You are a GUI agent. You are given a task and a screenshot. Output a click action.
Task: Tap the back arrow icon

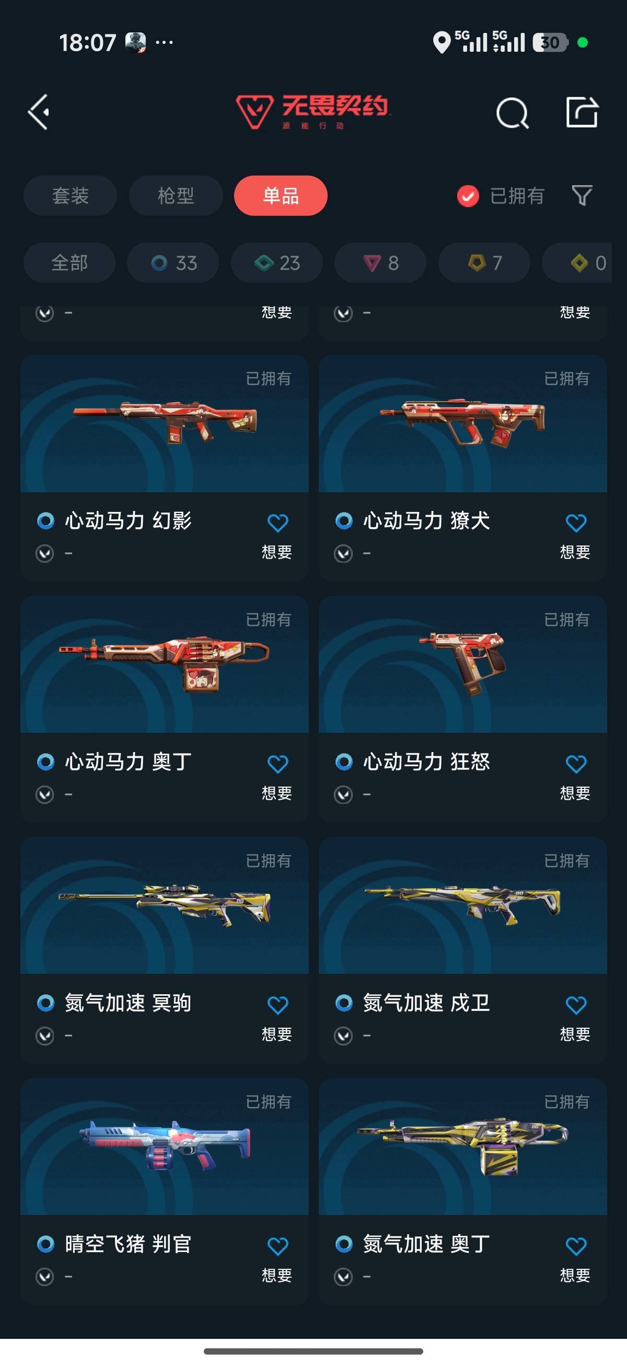(39, 112)
